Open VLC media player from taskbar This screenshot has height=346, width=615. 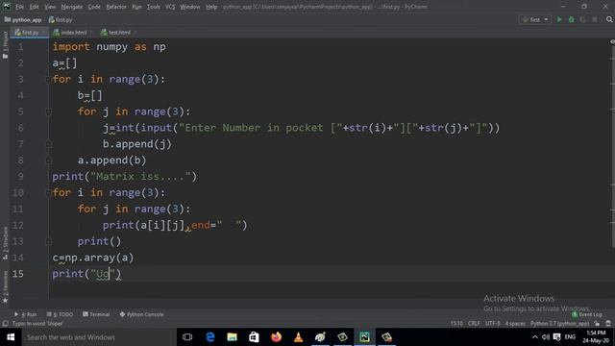[298, 337]
